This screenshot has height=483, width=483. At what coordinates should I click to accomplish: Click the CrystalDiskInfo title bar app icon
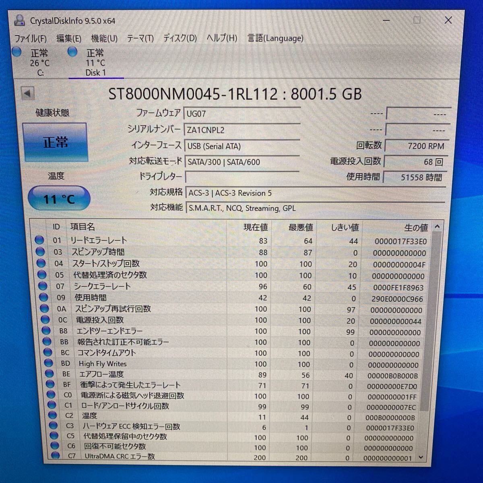(19, 20)
